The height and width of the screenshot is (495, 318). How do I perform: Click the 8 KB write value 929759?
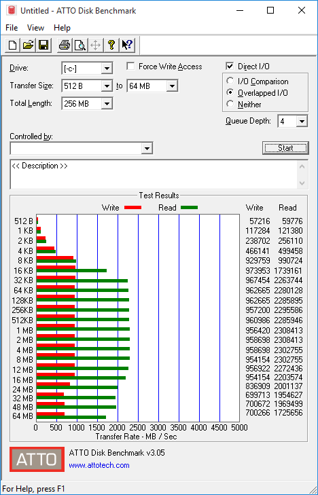pos(258,261)
